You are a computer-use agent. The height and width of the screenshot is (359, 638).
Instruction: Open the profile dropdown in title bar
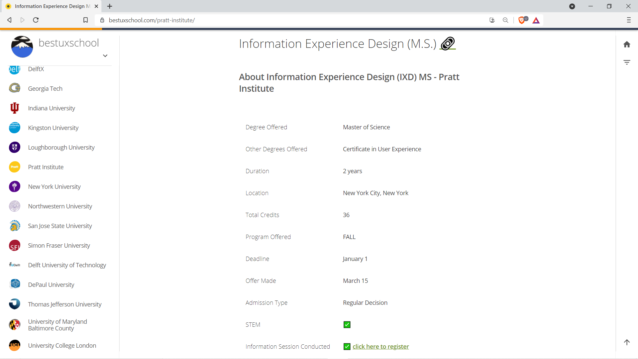tap(572, 6)
